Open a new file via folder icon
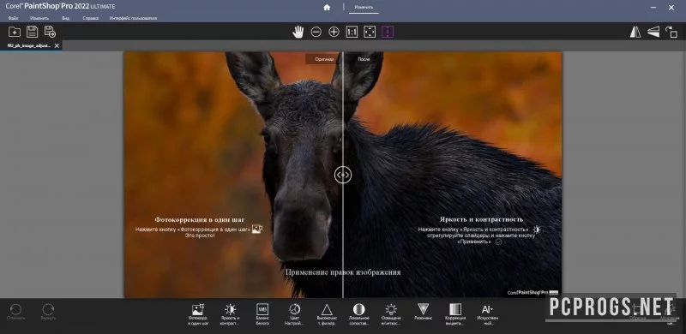 coord(15,32)
